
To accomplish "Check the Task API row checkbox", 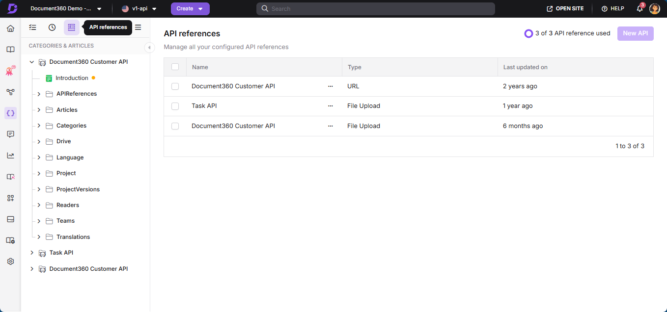I will click(175, 106).
